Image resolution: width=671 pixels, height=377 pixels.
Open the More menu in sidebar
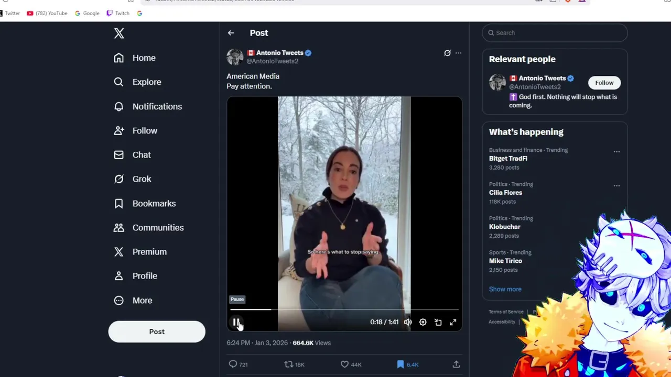pyautogui.click(x=133, y=301)
